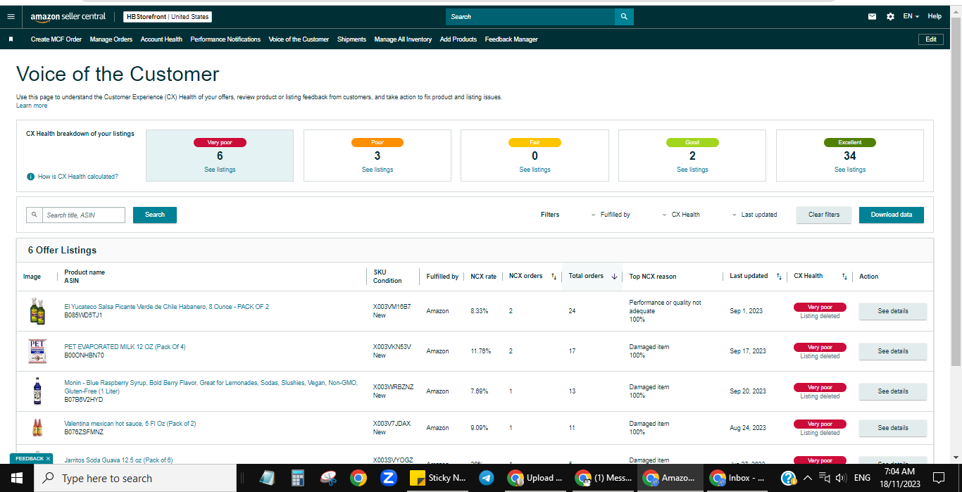Click Download data button
This screenshot has height=492, width=962.
[x=892, y=215]
